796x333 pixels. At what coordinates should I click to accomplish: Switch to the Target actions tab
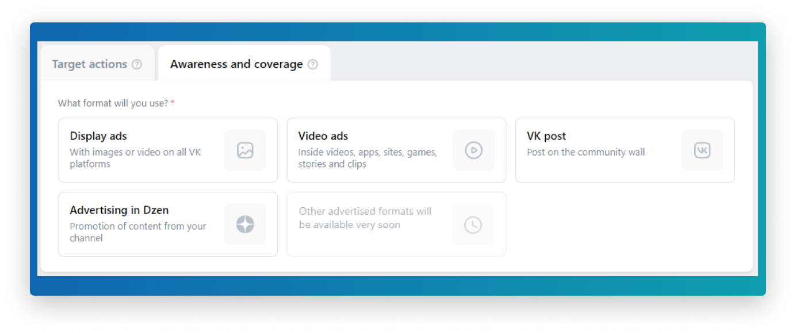click(89, 64)
